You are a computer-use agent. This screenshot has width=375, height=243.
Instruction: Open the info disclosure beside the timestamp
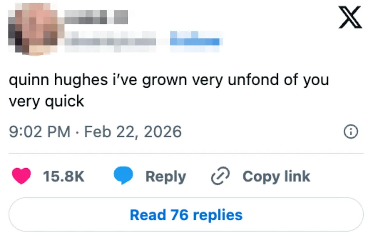(351, 131)
